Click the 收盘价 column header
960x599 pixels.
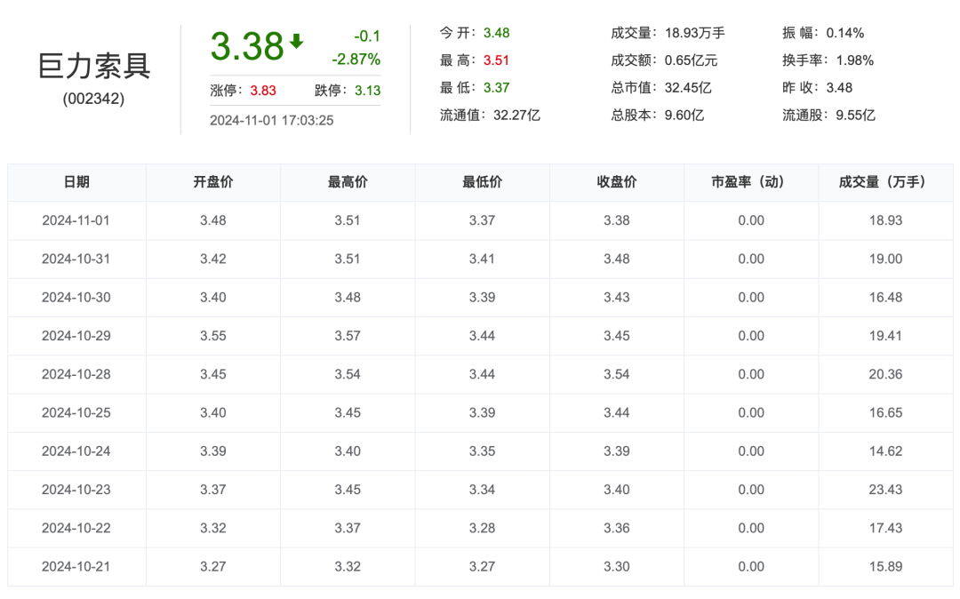click(x=617, y=181)
